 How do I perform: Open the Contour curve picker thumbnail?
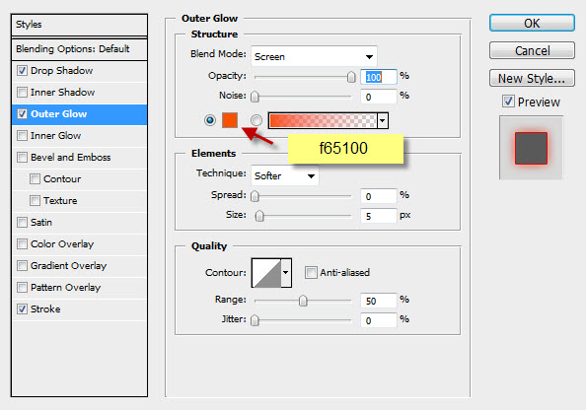(266, 273)
